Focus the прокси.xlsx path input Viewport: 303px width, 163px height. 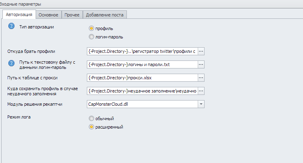pyautogui.click(x=142, y=78)
